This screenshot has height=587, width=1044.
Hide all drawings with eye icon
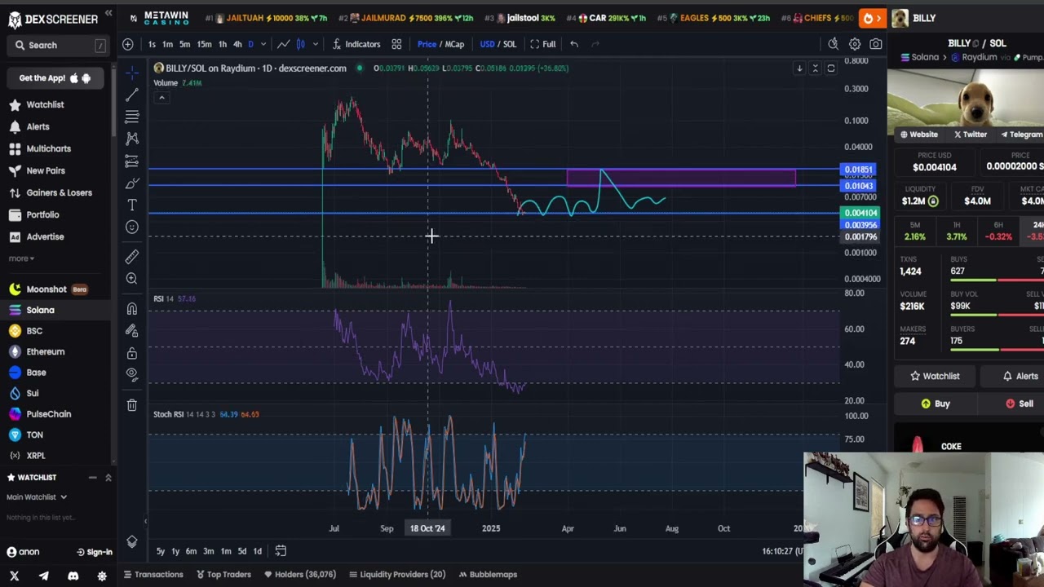(132, 374)
